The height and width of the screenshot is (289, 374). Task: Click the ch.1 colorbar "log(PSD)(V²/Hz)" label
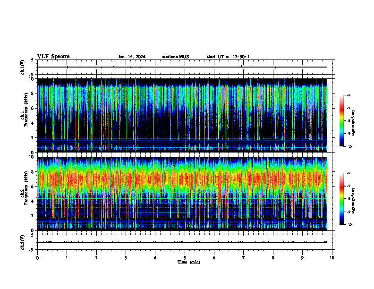[x=354, y=123]
